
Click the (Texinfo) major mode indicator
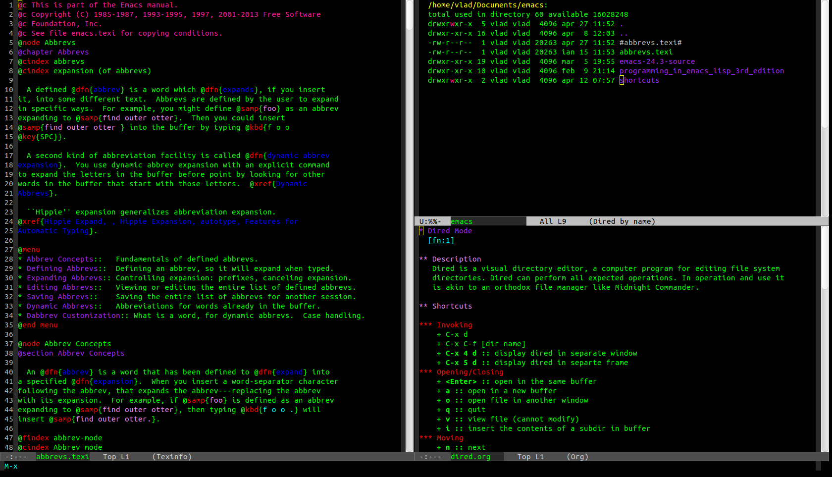(x=172, y=457)
